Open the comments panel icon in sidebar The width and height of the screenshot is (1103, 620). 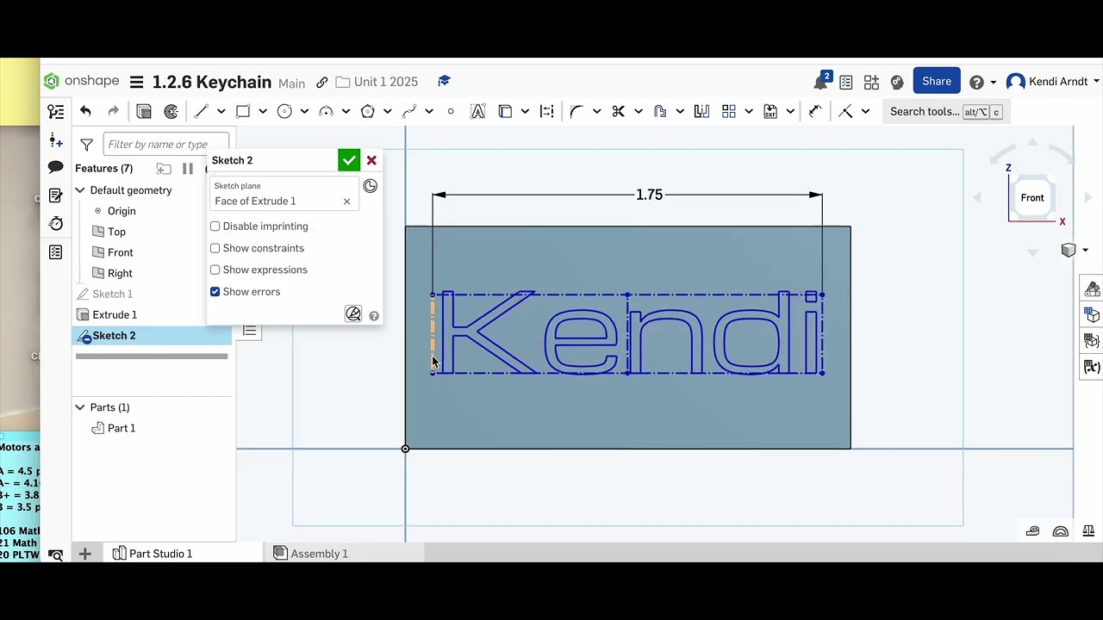(56, 167)
